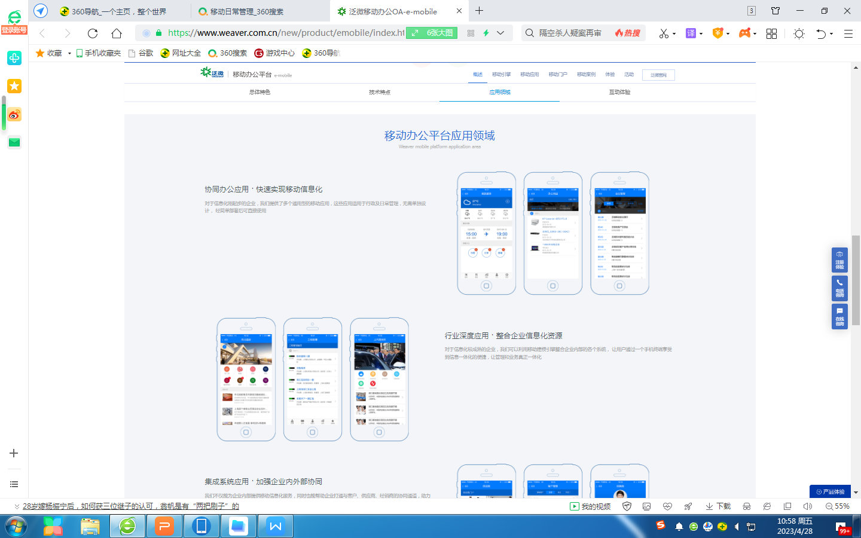Image resolution: width=861 pixels, height=538 pixels.
Task: Expand the screenshot tool dropdown arrow
Action: 674,34
